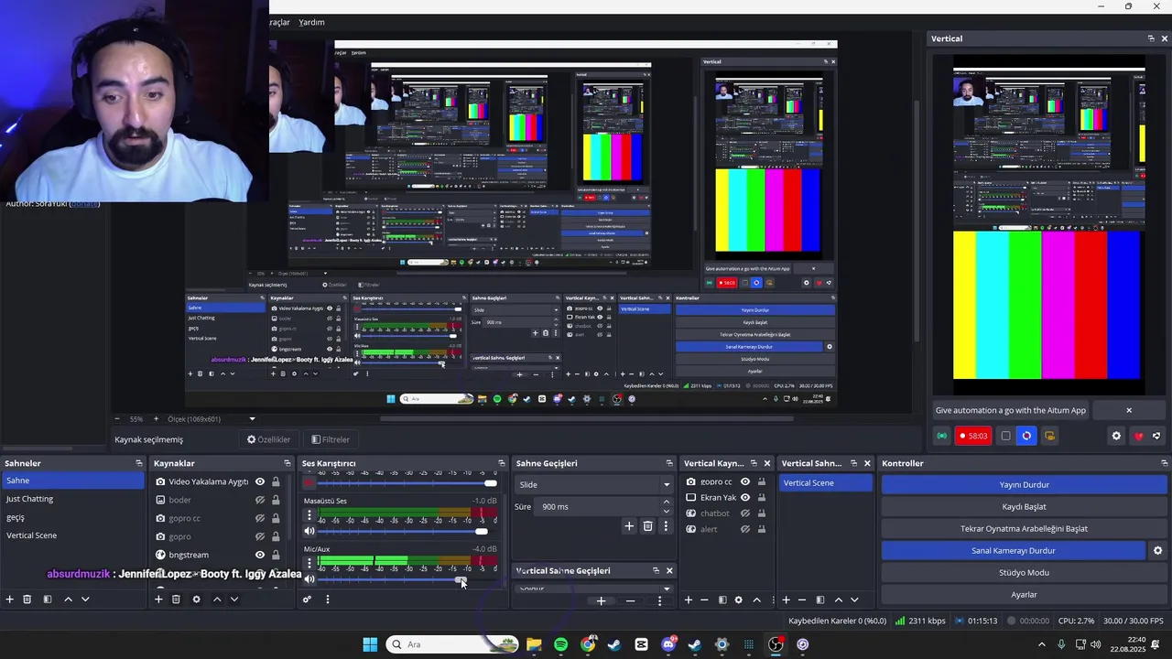
Task: Toggle visibility of Video Yakalama Aygıtı source
Action: click(x=260, y=481)
